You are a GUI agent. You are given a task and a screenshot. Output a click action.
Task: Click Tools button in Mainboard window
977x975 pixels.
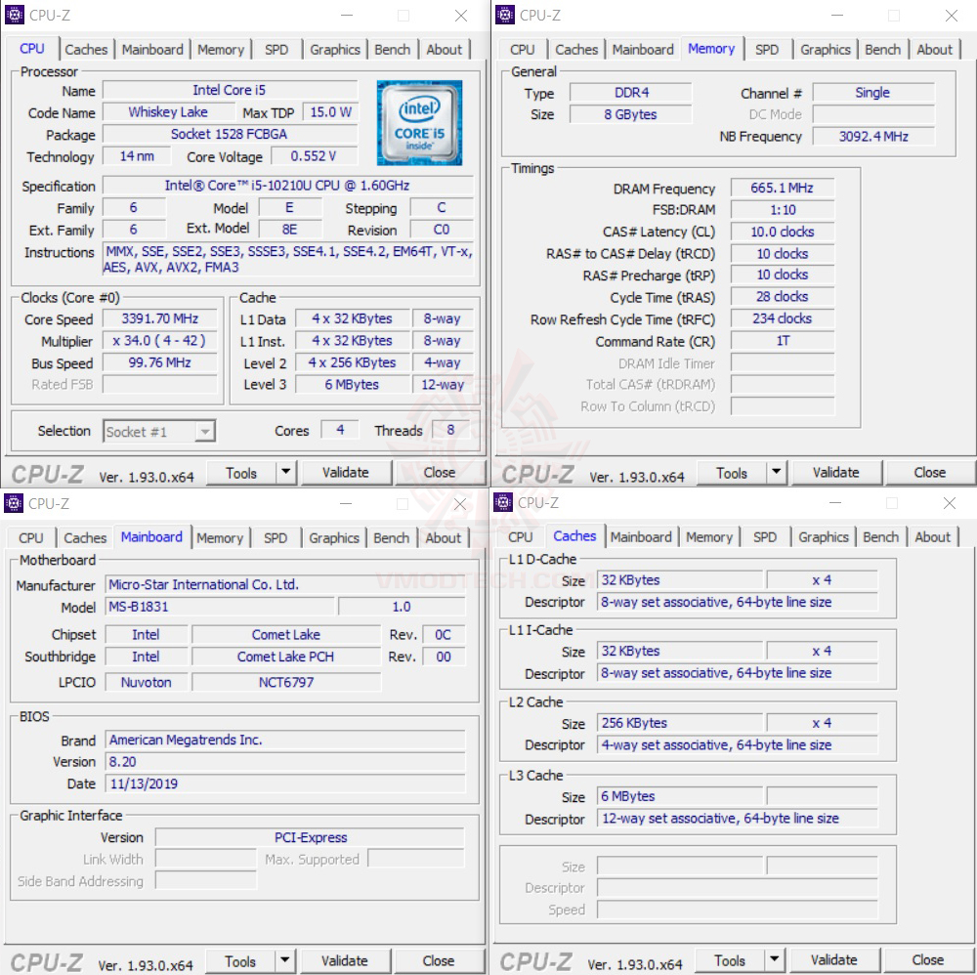coord(240,961)
